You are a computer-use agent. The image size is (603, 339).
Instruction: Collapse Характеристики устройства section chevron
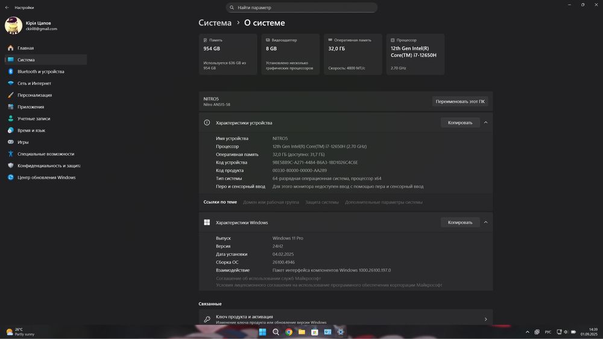[485, 122]
